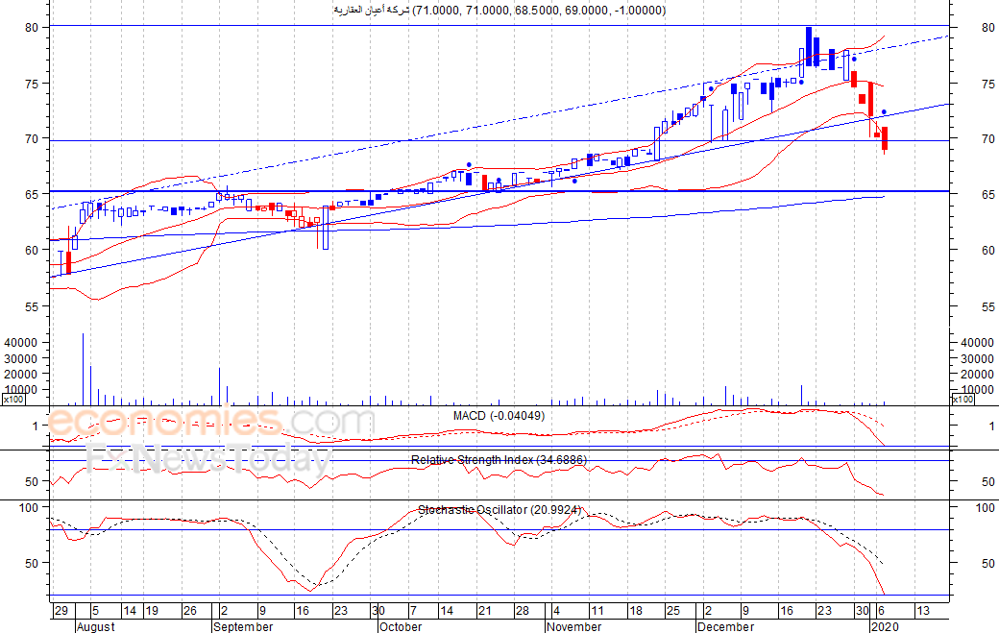Click the 'September' month label
The image size is (999, 633).
click(x=243, y=626)
